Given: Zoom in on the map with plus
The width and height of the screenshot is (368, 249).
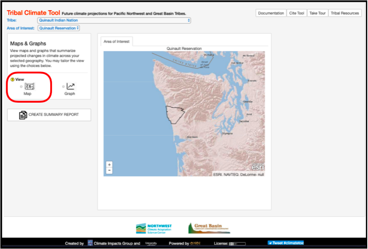Looking at the screenshot, I should pos(109,165).
